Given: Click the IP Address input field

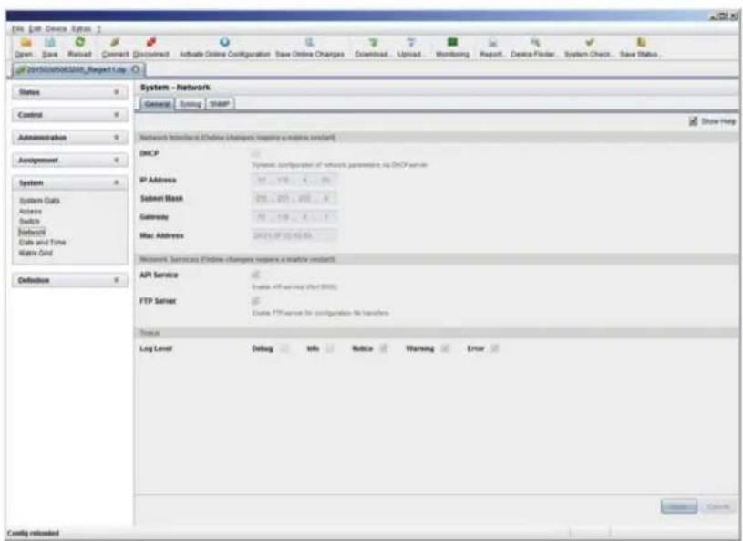Looking at the screenshot, I should coord(294,180).
